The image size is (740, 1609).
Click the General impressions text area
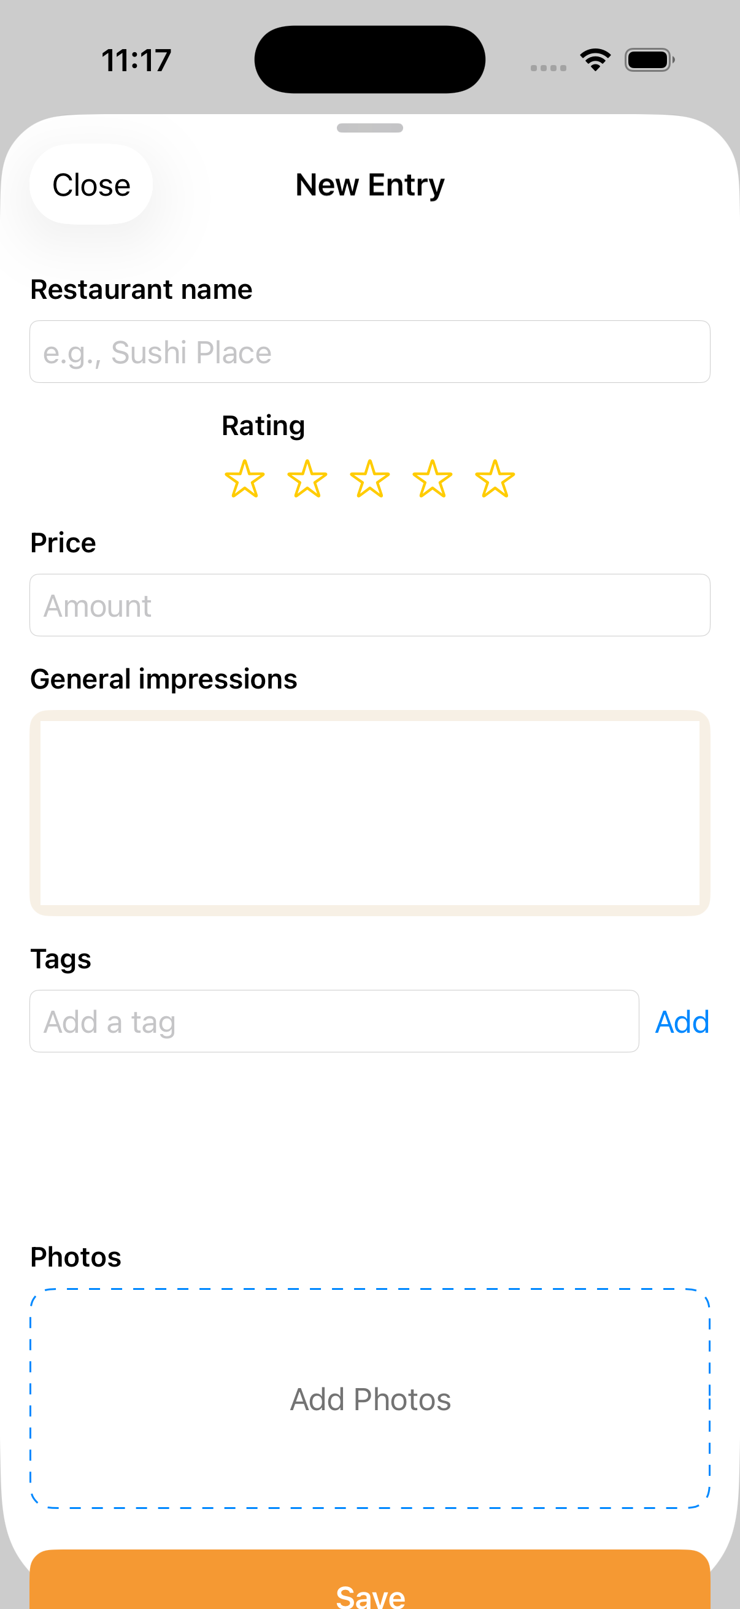pyautogui.click(x=369, y=812)
